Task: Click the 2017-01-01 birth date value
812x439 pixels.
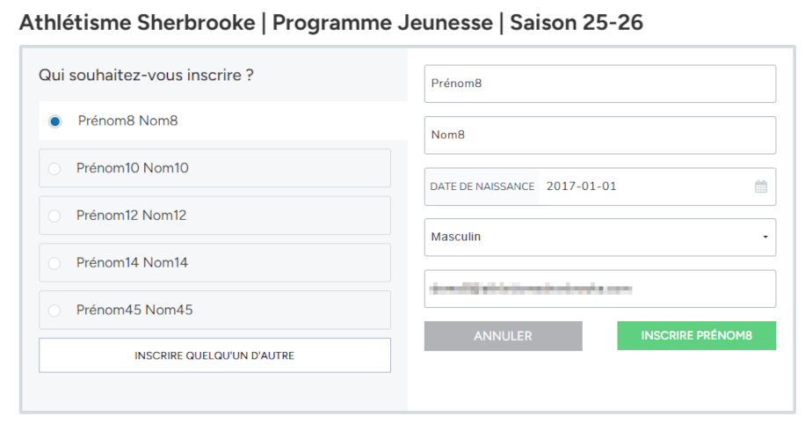Action: [x=581, y=187]
